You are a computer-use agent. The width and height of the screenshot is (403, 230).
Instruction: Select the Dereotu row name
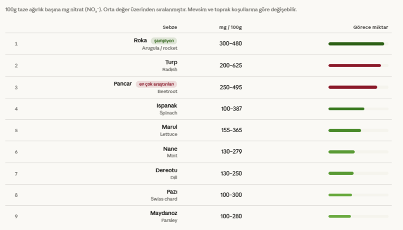pyautogui.click(x=166, y=170)
